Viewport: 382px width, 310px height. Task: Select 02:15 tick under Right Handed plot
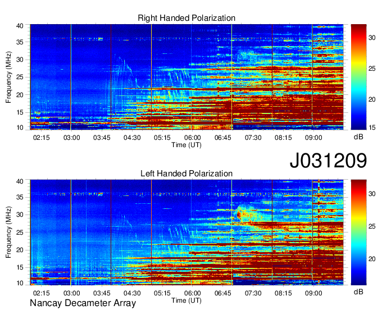coord(42,138)
